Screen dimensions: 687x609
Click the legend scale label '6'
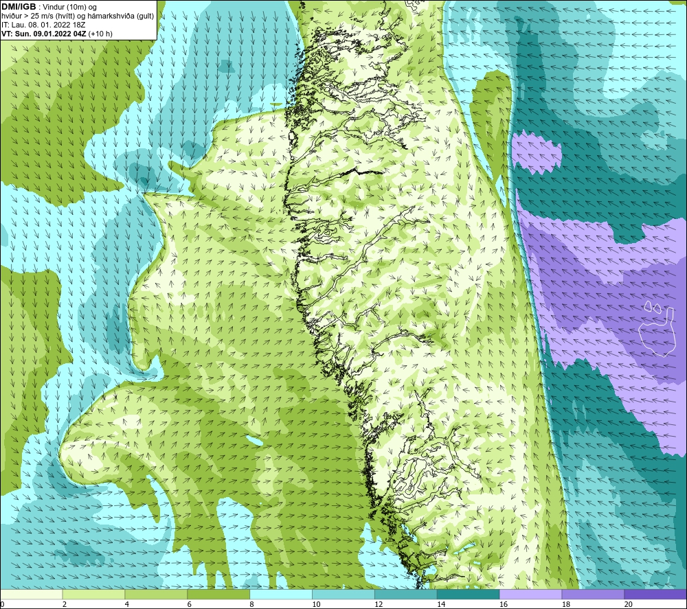coord(190,604)
